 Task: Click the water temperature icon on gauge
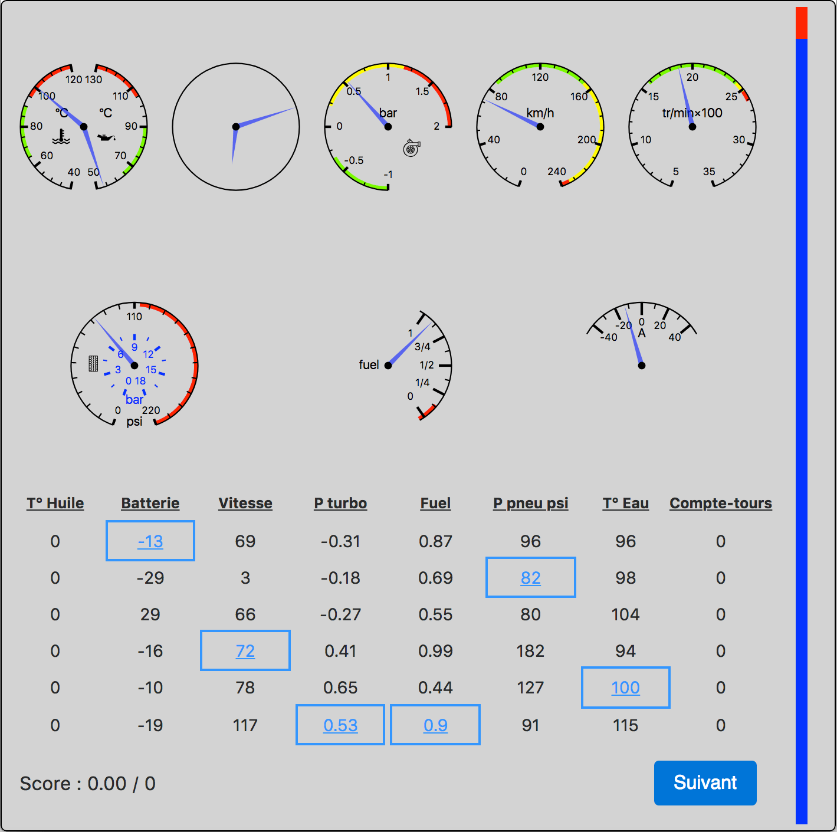61,137
